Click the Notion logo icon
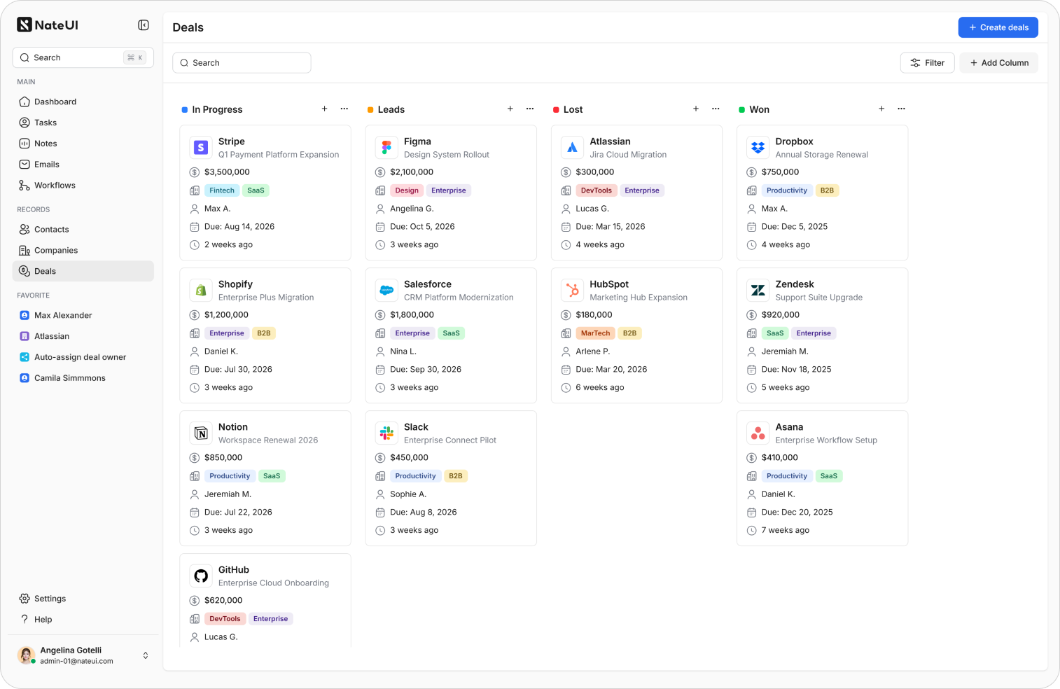 [x=201, y=433]
